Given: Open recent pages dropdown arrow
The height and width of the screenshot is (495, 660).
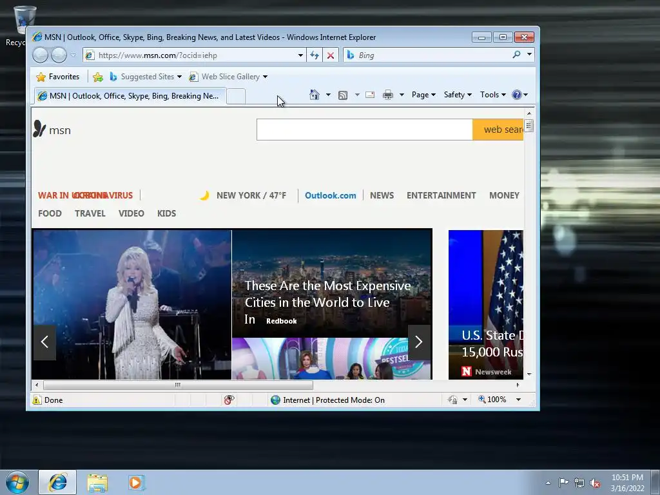Looking at the screenshot, I should click(x=73, y=55).
